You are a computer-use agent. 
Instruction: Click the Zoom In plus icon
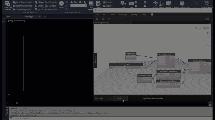[x=208, y=37]
